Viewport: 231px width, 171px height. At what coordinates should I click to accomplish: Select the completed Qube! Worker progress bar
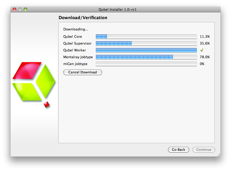coord(146,50)
